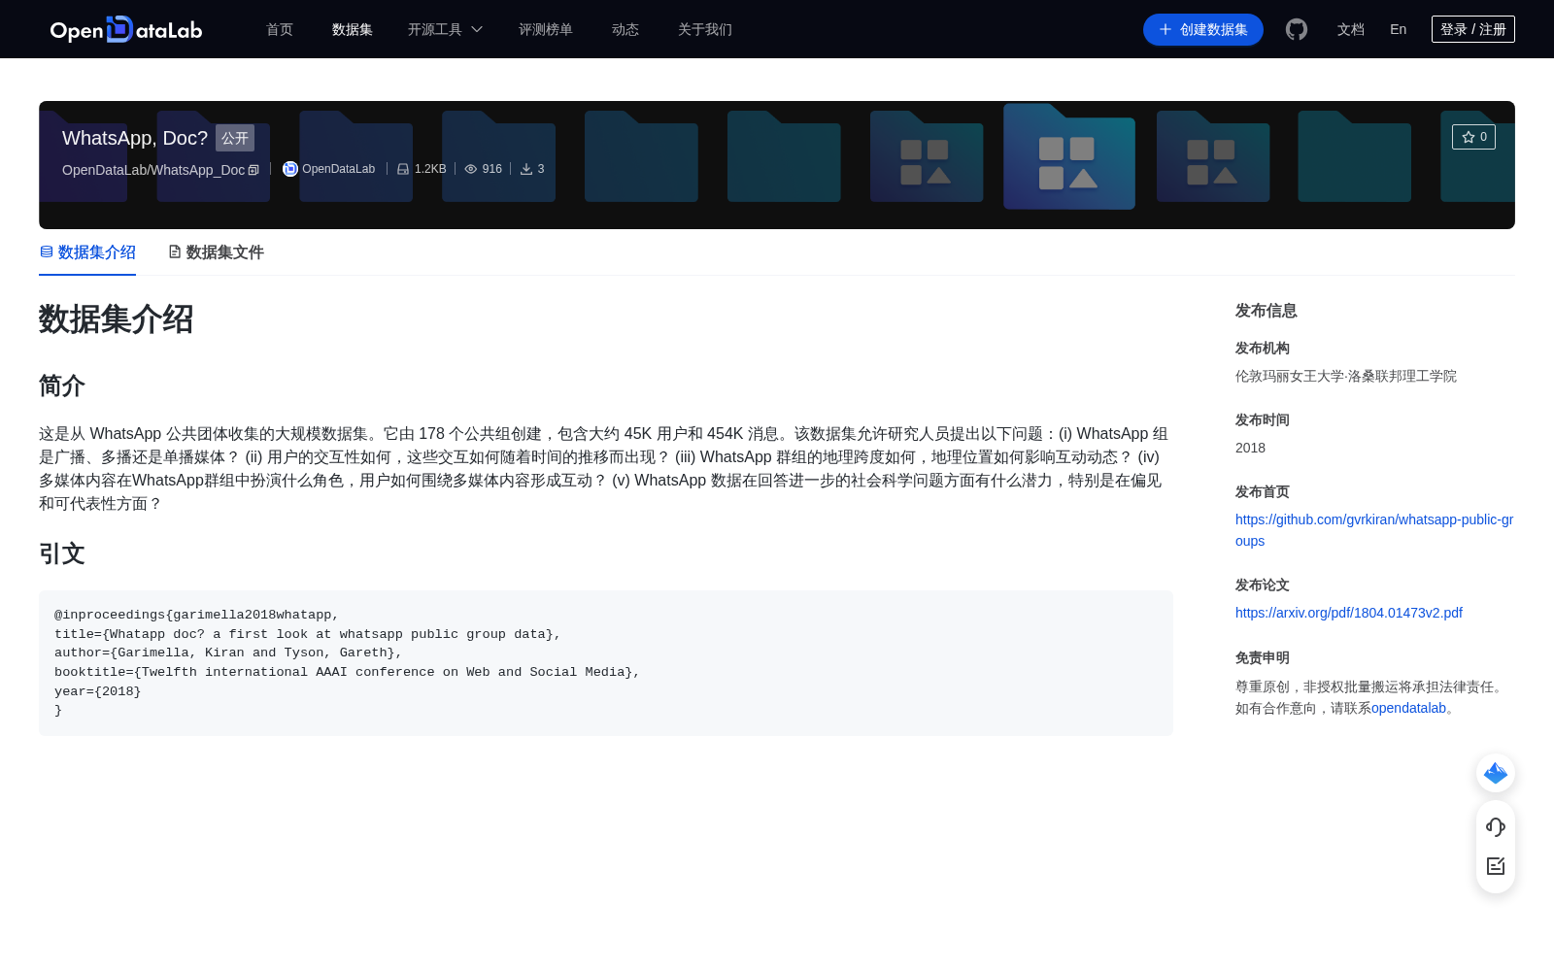Click the 发布信息 sidebar heading
This screenshot has height=971, width=1554.
point(1267,311)
